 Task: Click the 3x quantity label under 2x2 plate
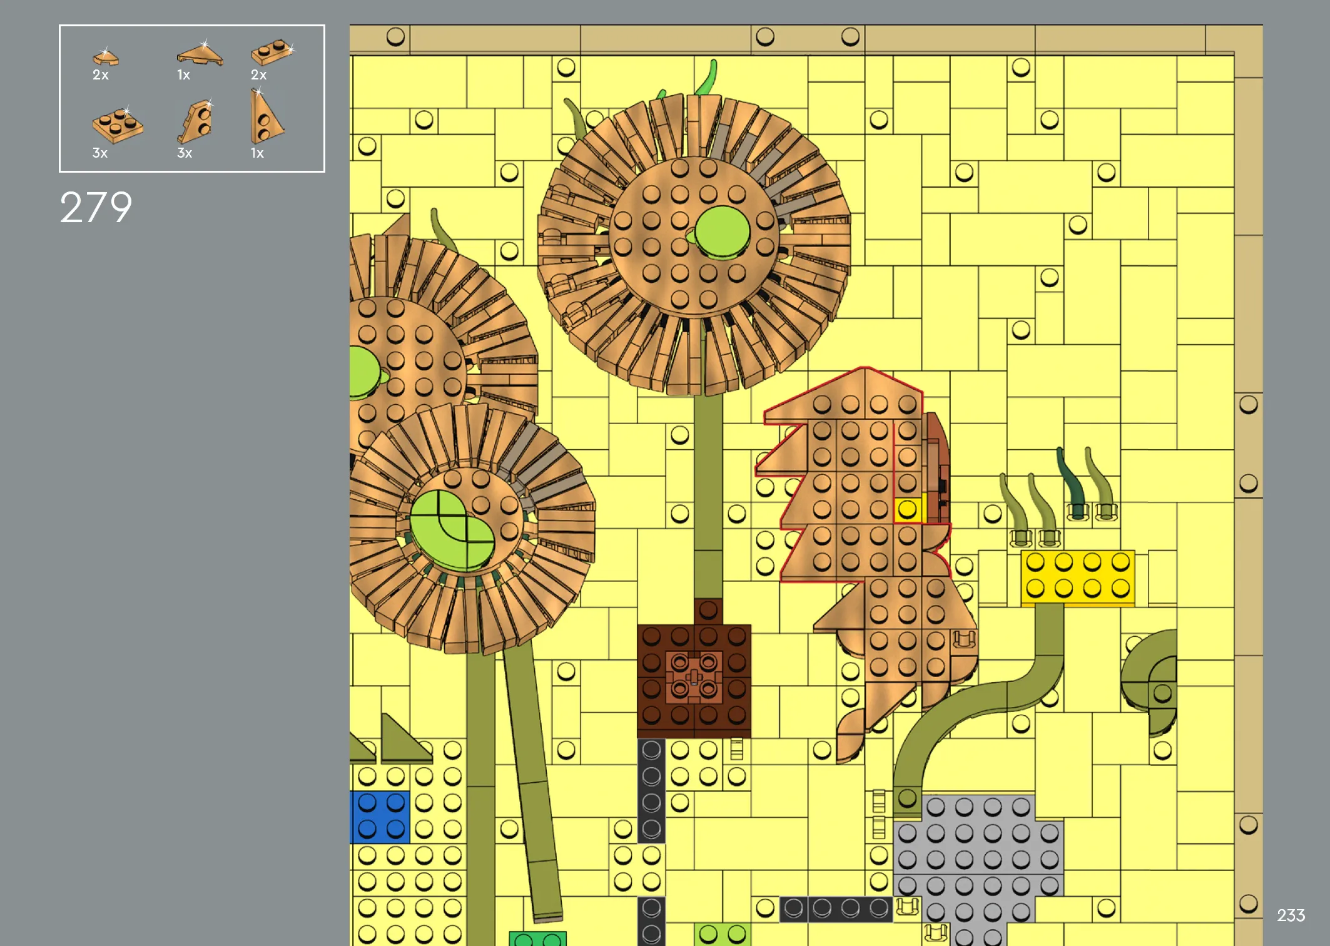pyautogui.click(x=100, y=153)
